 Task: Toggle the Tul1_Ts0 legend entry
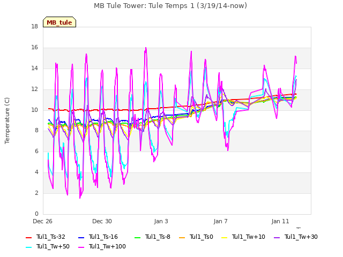click(196, 237)
